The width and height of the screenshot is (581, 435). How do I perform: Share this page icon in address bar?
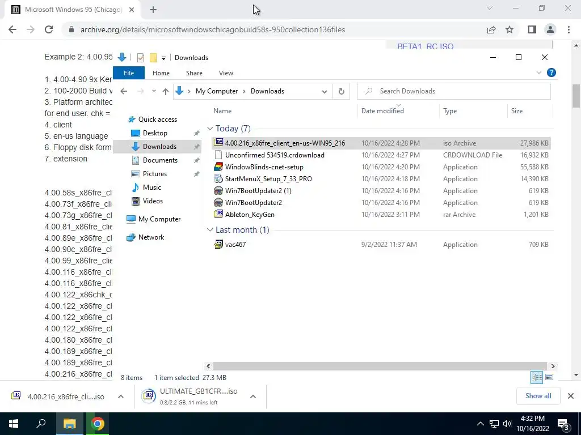[x=491, y=29]
